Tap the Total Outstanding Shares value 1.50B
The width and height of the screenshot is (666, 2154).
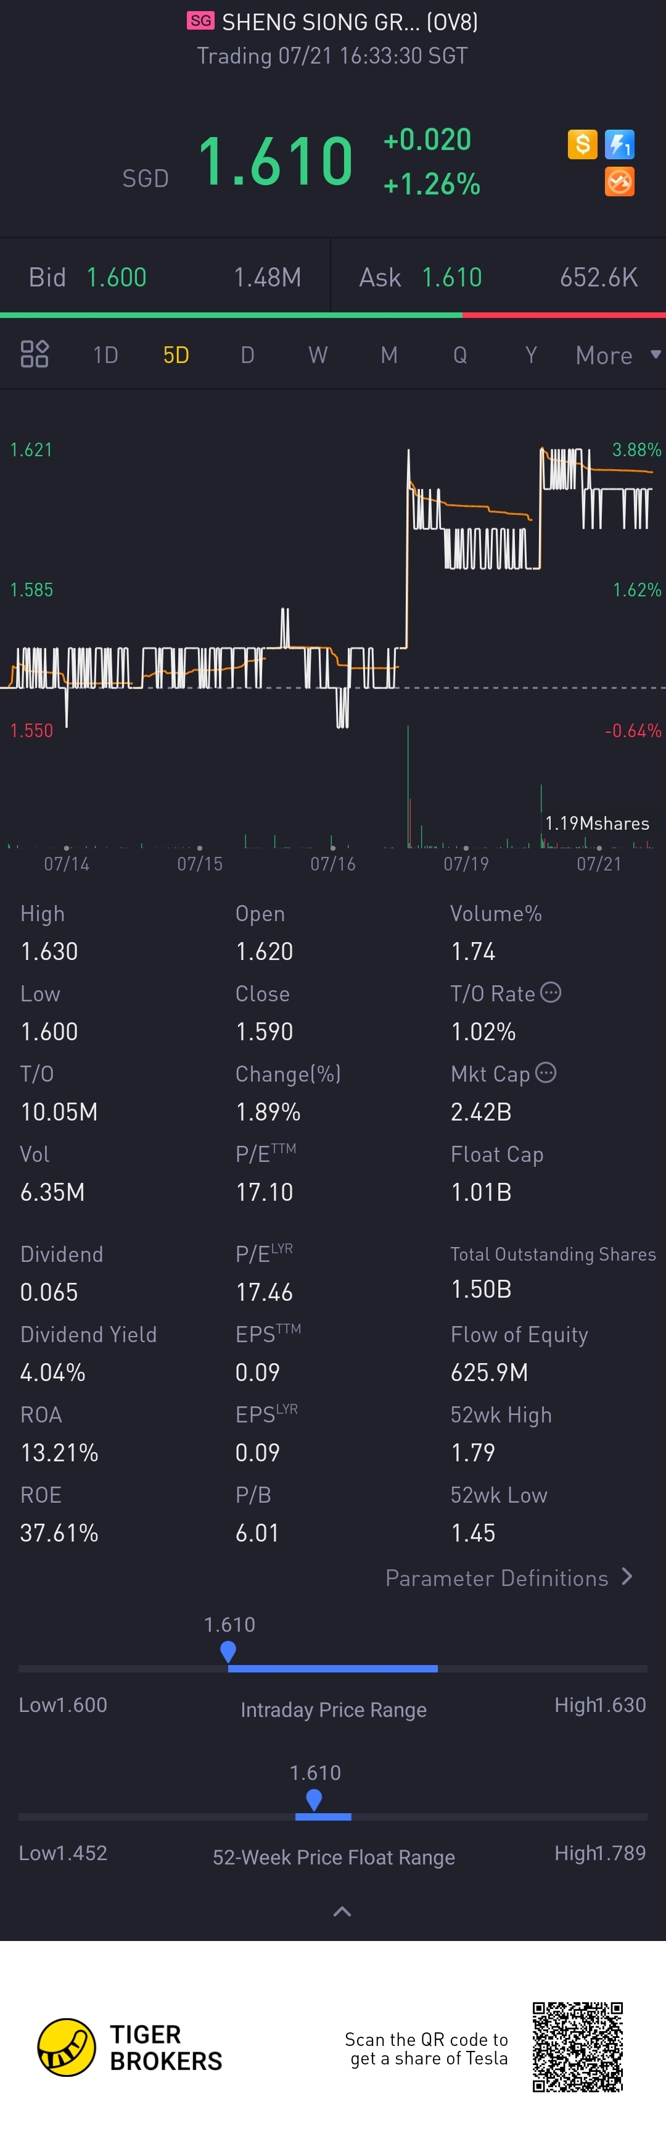coord(482,1288)
